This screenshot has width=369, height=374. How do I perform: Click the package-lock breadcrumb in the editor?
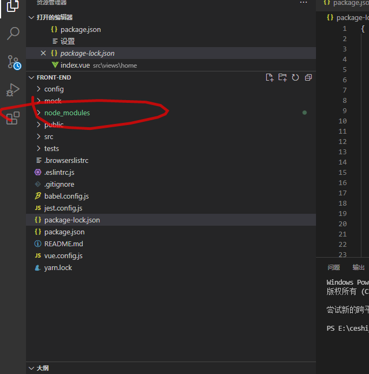348,18
